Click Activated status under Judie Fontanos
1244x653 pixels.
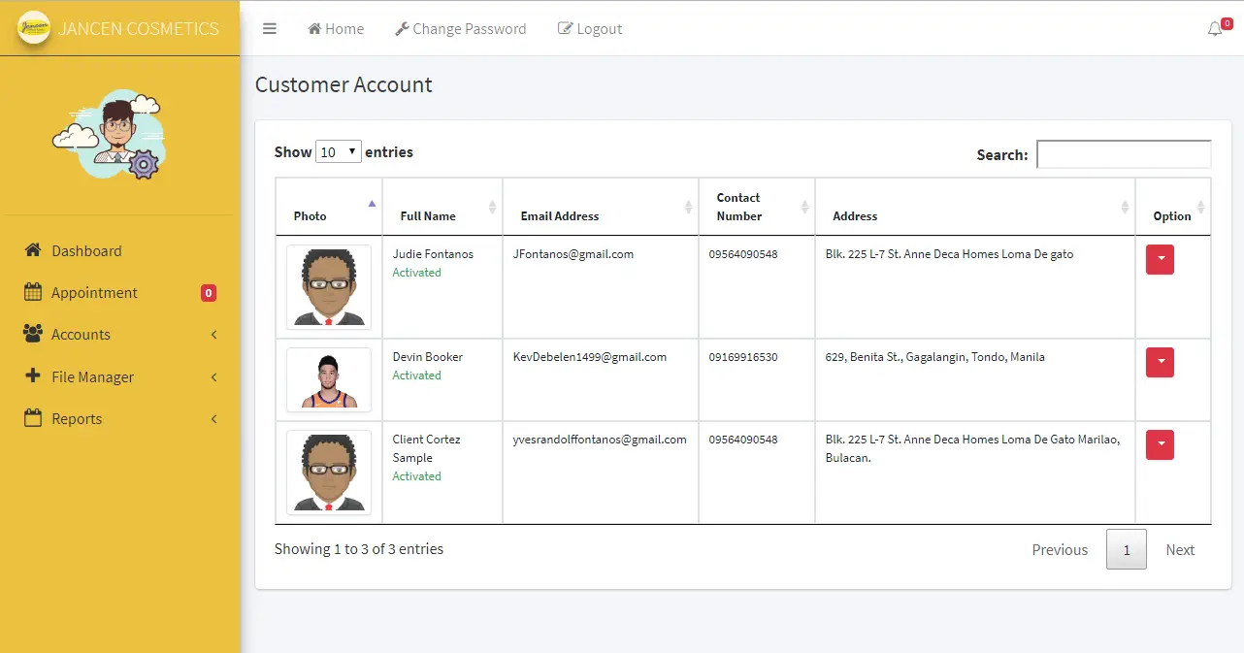(x=417, y=273)
